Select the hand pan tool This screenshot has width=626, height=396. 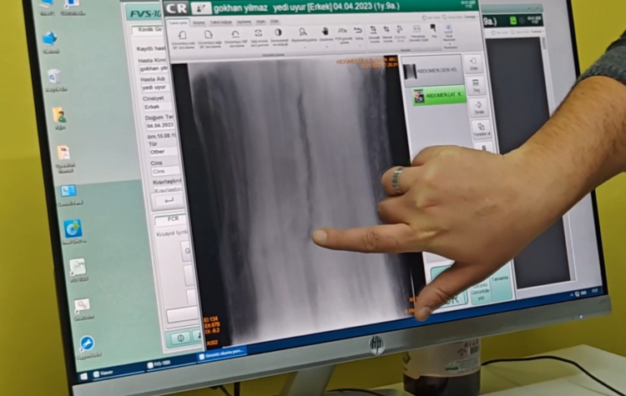coord(325,32)
